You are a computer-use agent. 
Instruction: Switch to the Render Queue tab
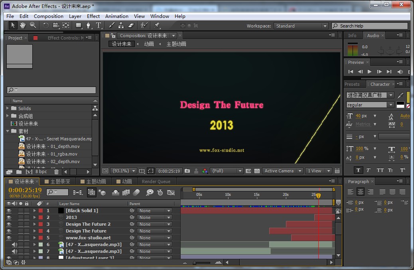(x=156, y=181)
